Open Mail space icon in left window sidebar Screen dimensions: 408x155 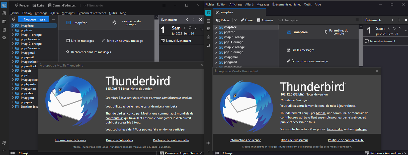(4, 5)
